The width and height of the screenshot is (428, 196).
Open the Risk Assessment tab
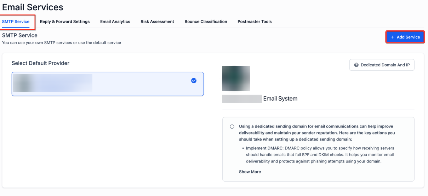(157, 22)
